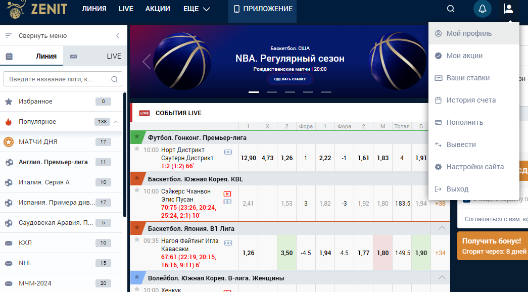Open notifications bell icon
The height and width of the screenshot is (292, 528).
(x=483, y=9)
